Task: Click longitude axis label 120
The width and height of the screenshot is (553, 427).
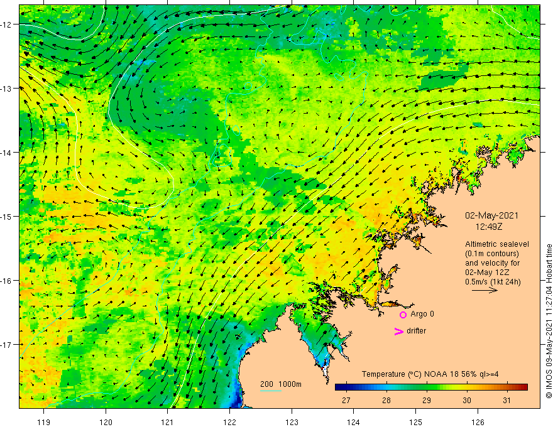Action: [x=106, y=422]
